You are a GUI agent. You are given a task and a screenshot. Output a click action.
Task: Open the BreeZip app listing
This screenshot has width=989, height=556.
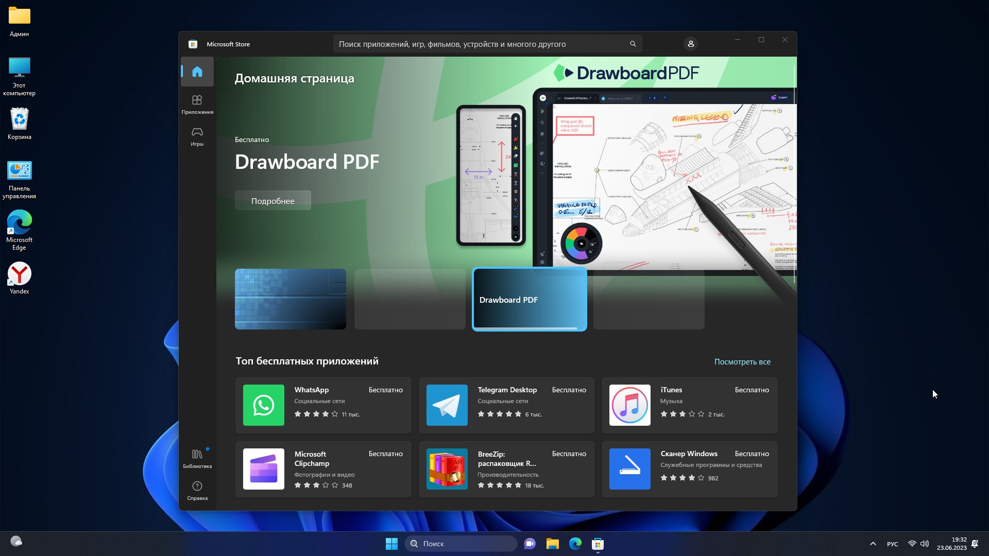click(x=506, y=469)
